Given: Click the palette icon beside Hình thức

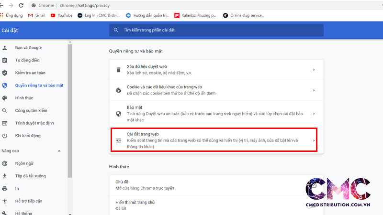Looking at the screenshot, I should pos(5,98).
